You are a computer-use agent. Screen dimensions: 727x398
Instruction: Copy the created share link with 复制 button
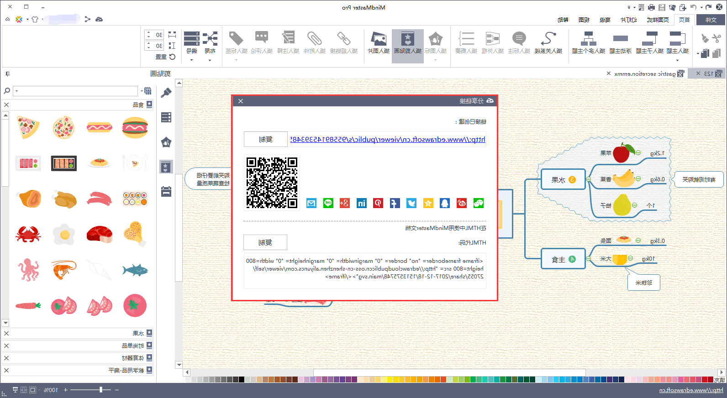(x=266, y=139)
